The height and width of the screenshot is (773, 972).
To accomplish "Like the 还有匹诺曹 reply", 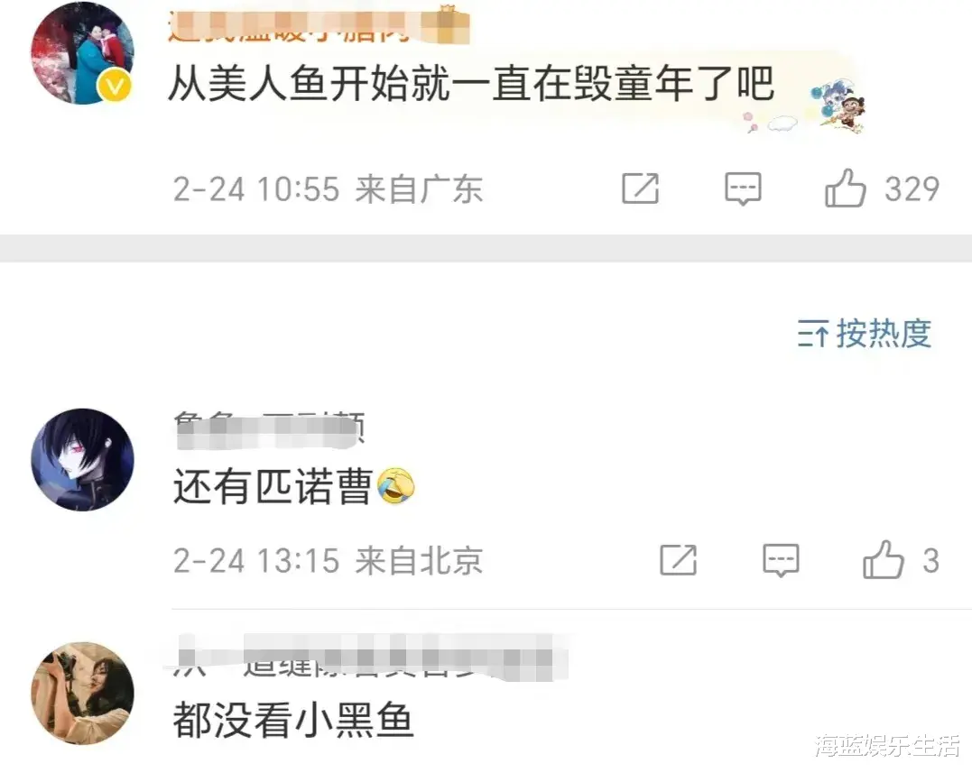I will click(x=884, y=560).
